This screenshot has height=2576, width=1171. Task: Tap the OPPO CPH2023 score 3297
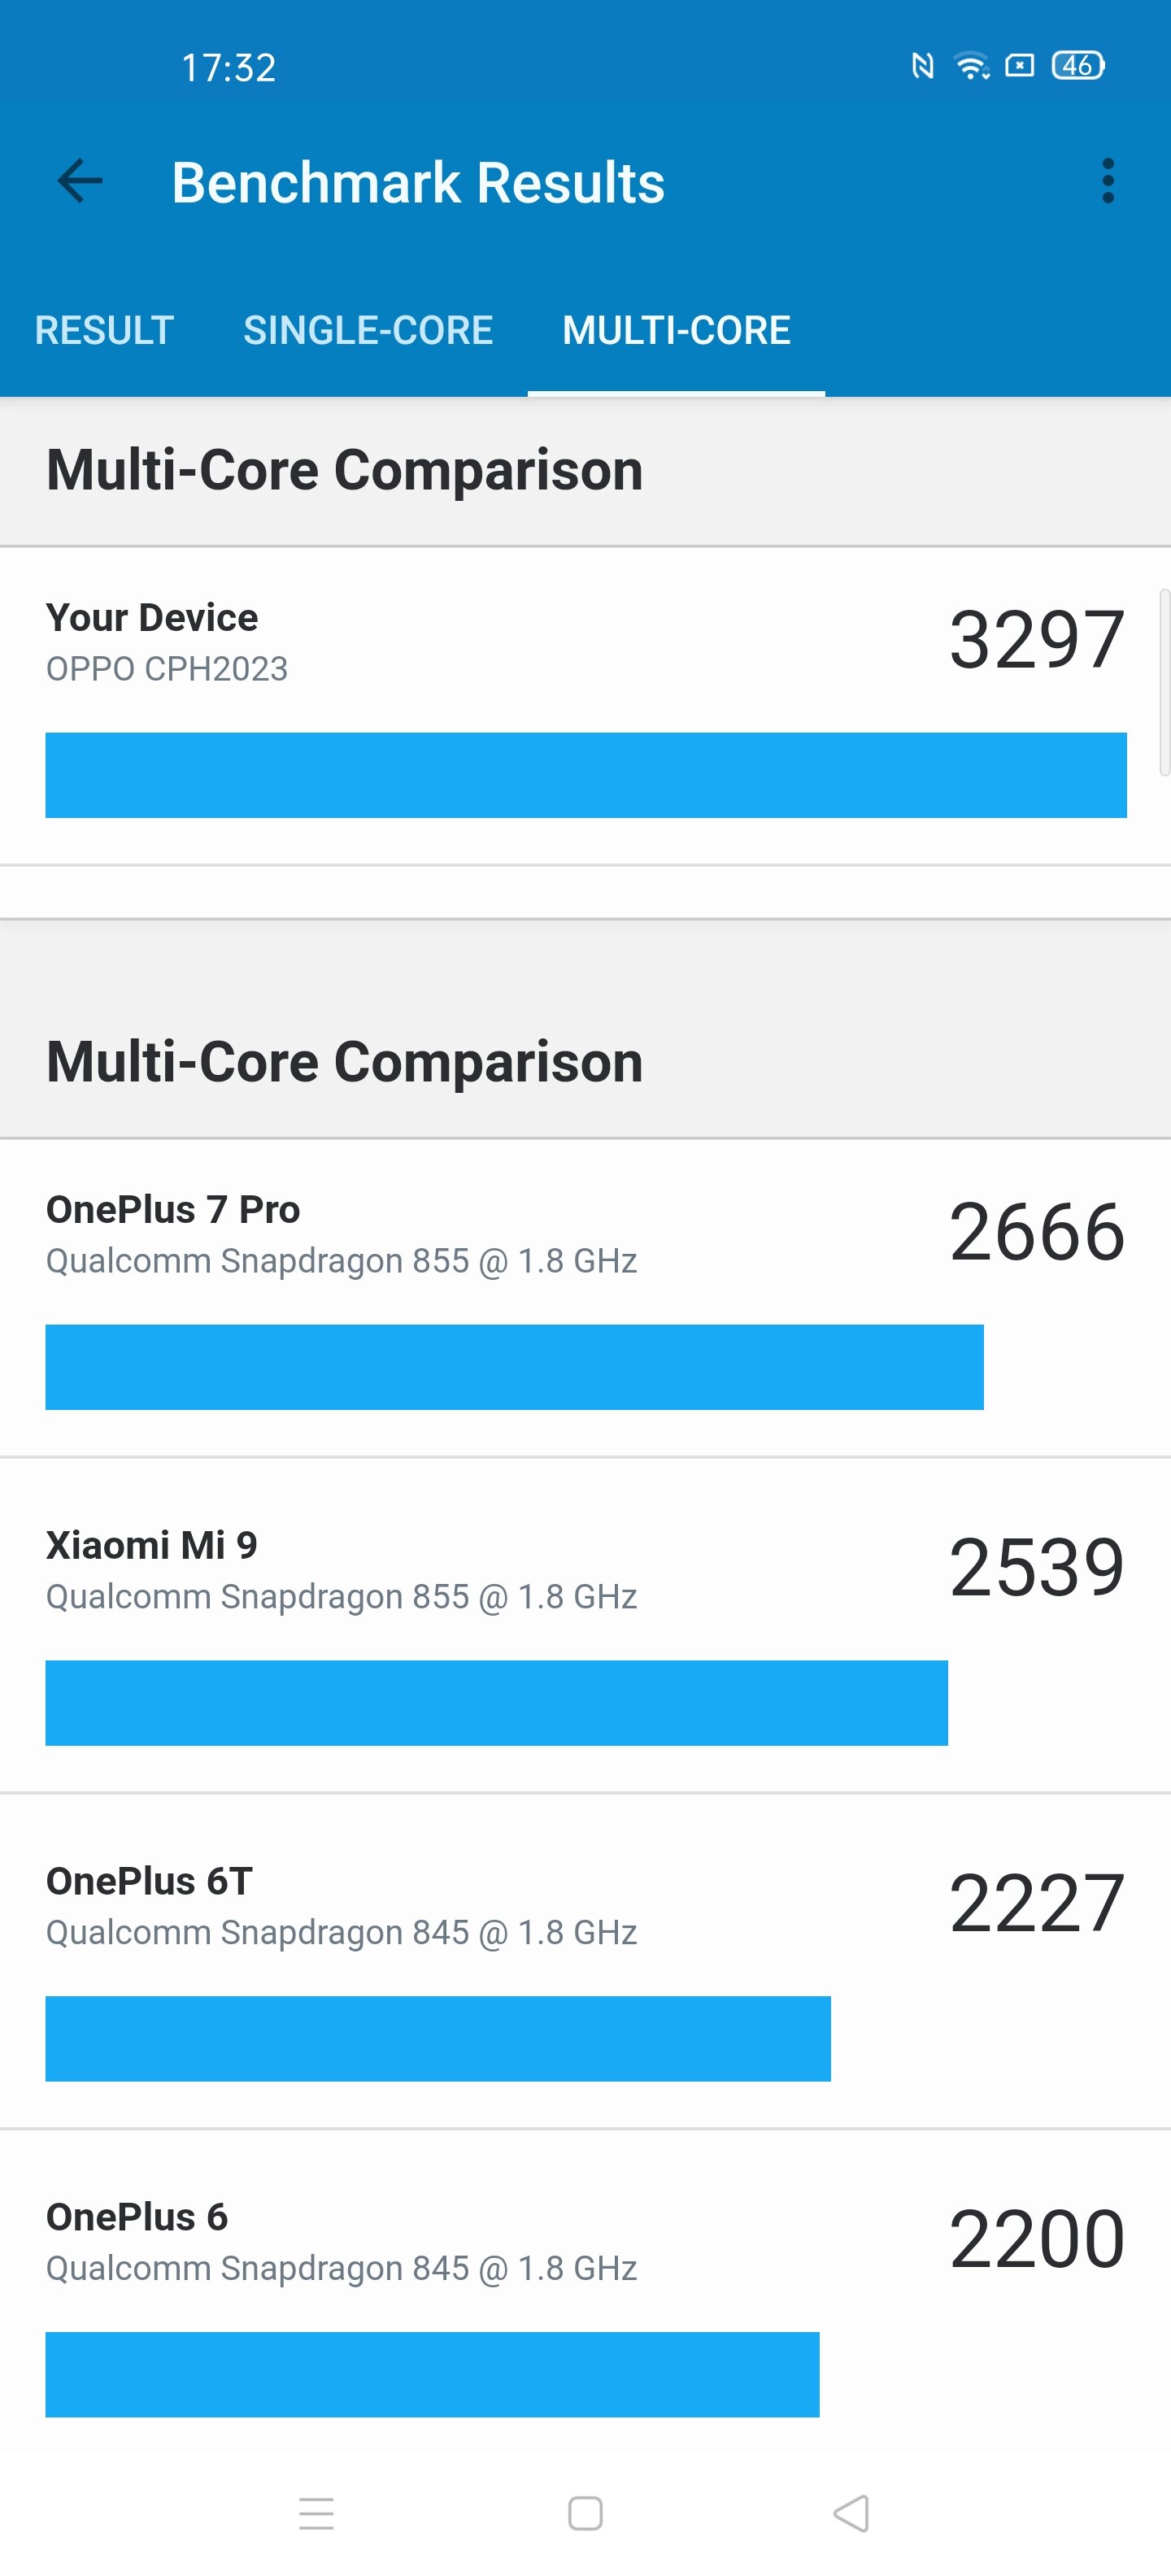[x=1037, y=640]
